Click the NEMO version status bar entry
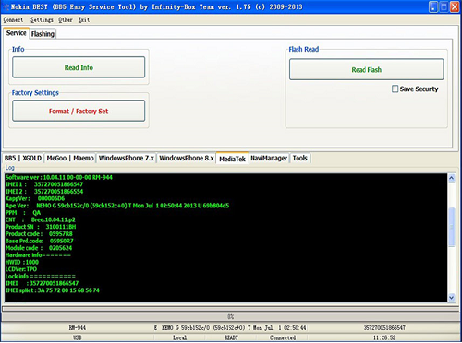462x343 pixels. [x=230, y=328]
